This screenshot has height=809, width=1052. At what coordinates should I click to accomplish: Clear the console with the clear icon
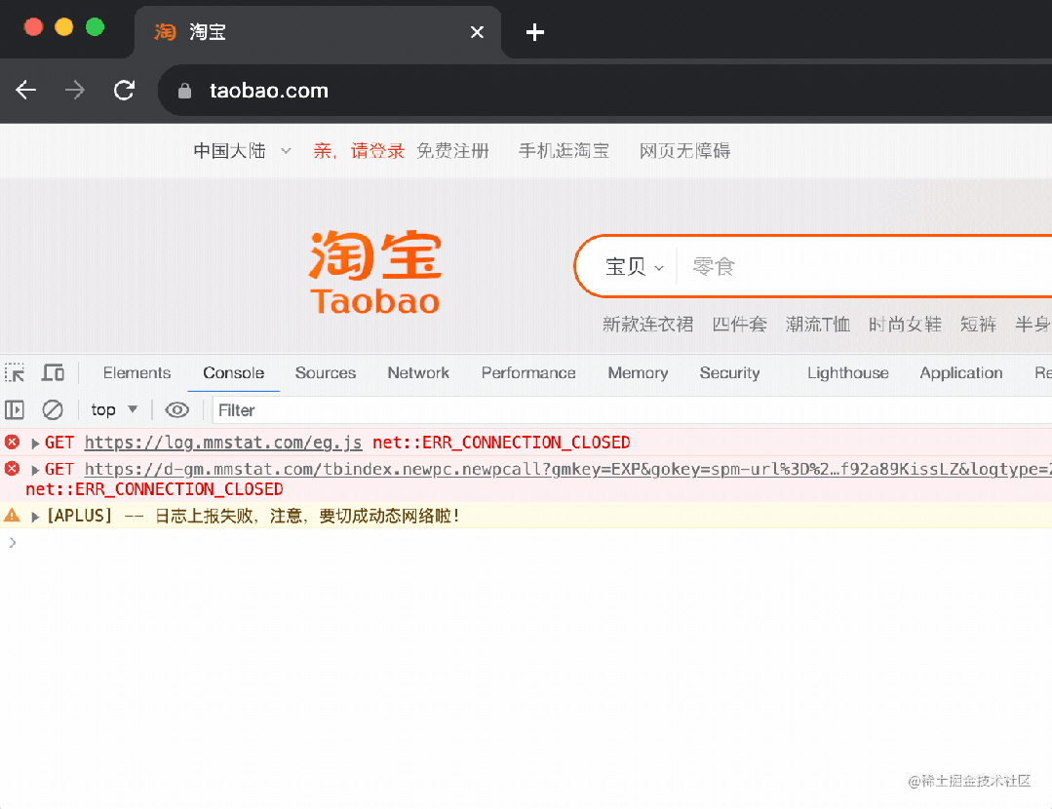(53, 409)
